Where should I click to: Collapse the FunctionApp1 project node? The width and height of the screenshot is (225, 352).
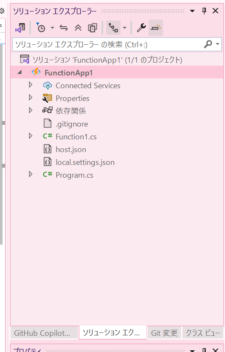[20, 72]
